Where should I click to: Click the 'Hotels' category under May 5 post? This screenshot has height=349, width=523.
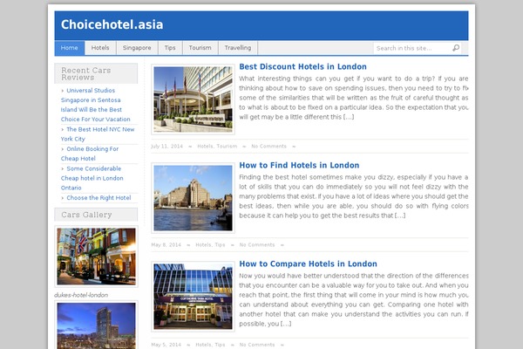203,345
